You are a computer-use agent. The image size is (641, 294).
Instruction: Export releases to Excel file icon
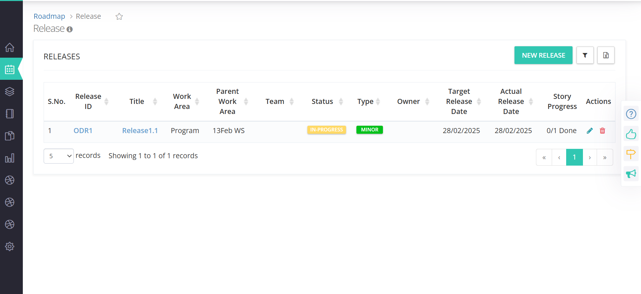point(606,55)
